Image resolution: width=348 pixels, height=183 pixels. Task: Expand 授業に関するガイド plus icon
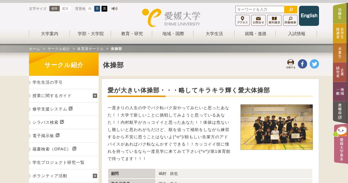pos(95,96)
